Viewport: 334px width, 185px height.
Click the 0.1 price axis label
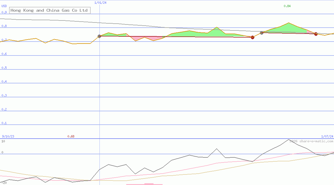point(4,123)
